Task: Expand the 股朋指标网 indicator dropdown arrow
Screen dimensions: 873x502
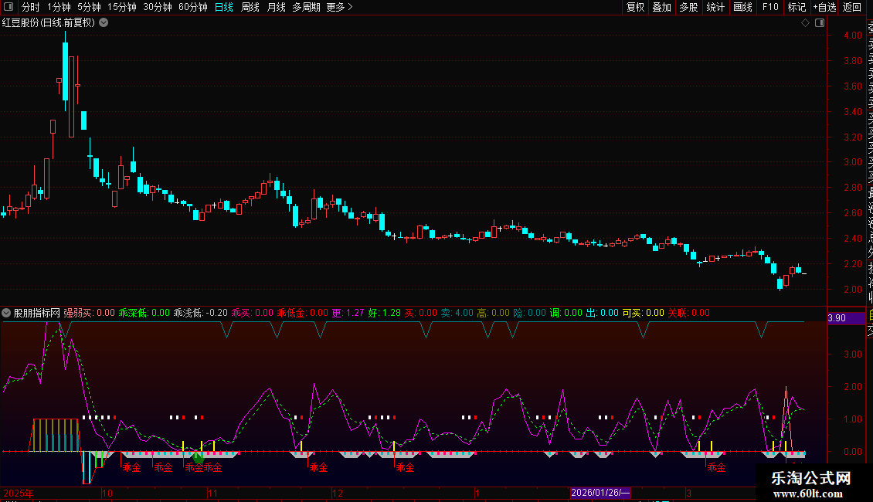Action: pyautogui.click(x=7, y=313)
